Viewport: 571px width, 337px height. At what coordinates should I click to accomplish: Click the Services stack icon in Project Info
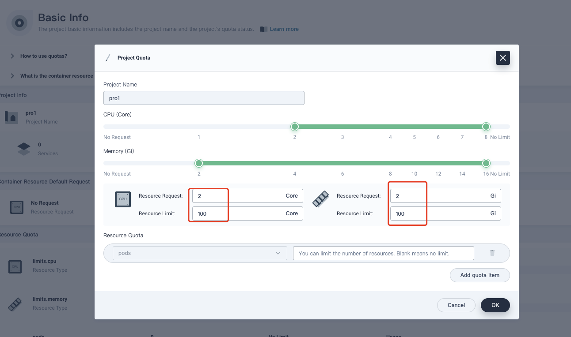(23, 149)
